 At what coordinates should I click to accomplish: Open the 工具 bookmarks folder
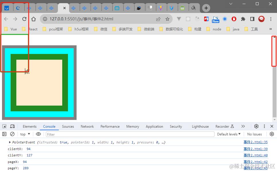point(251,29)
